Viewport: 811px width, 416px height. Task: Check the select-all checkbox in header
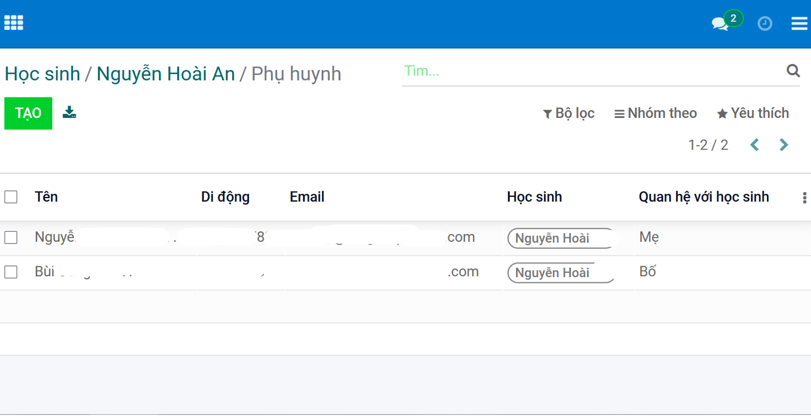tap(10, 196)
